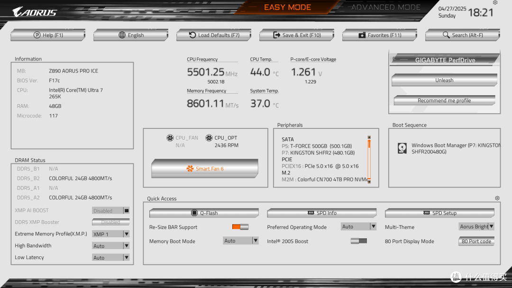The height and width of the screenshot is (288, 512).
Task: Click the Save & Exit arrow icon
Action: coord(276,35)
